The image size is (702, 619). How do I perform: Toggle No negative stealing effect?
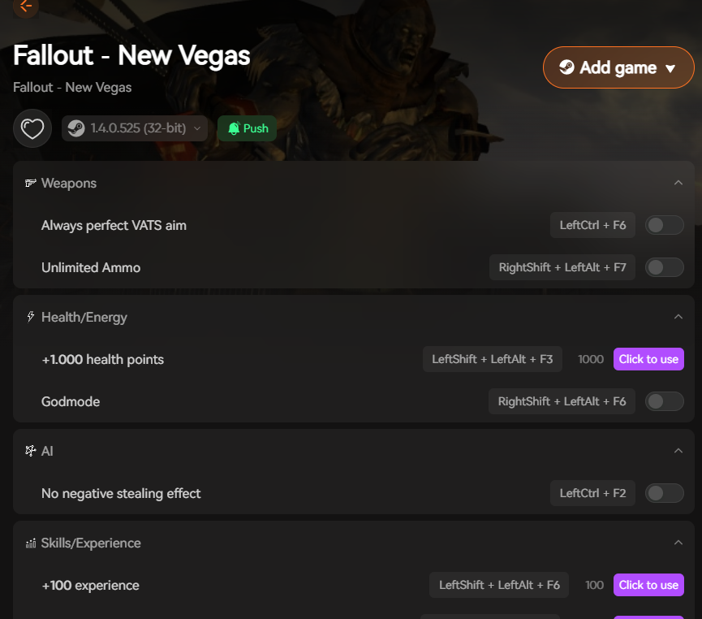[664, 492]
